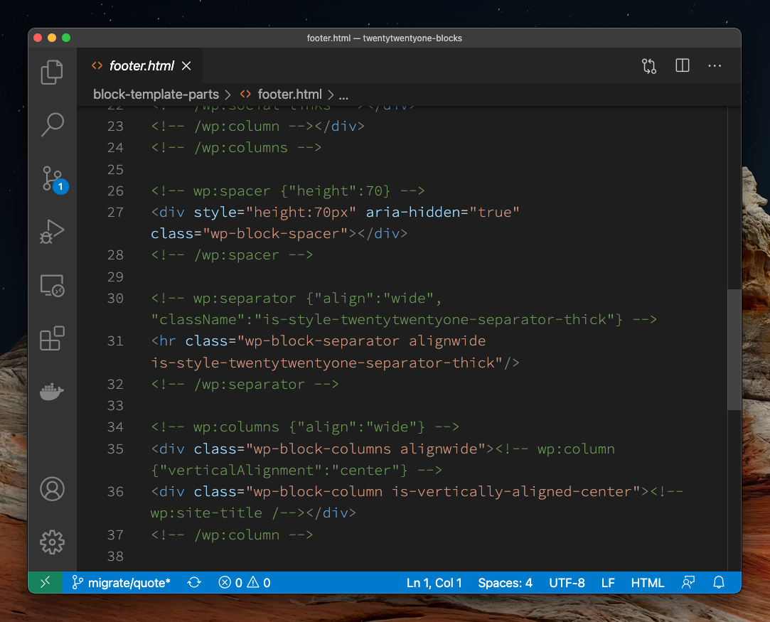Screen dimensions: 770x622
Task: Show notifications via the bell icon
Action: point(718,582)
